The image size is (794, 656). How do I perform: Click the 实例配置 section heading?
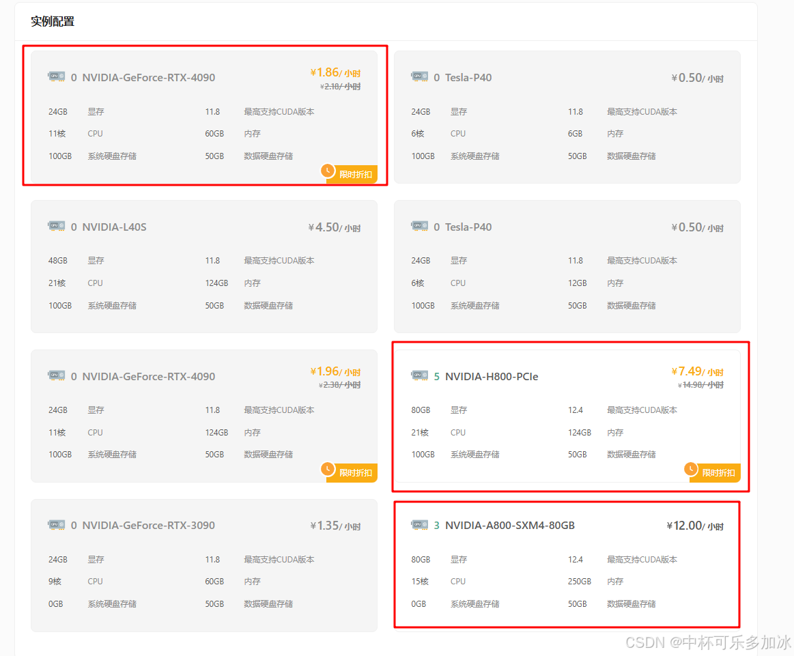pos(52,21)
